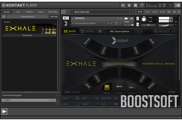Image resolution: width=182 pixels, height=121 pixels.
Task: Switch to the Libraries tab
Action: tap(7, 12)
